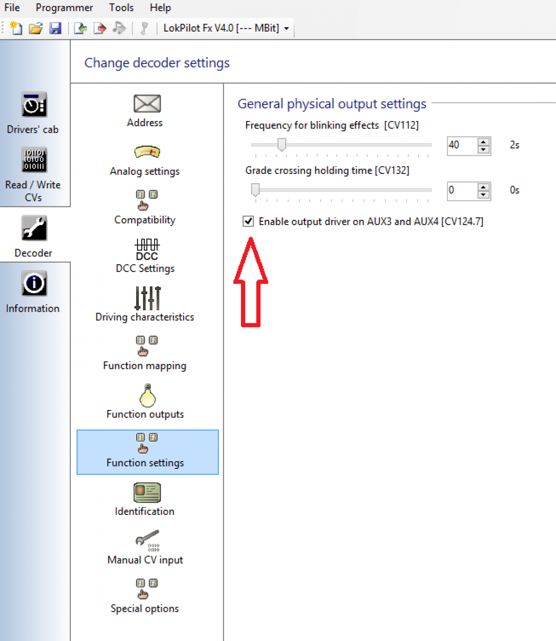
Task: Open Read / Write CVs view
Action: (33, 175)
